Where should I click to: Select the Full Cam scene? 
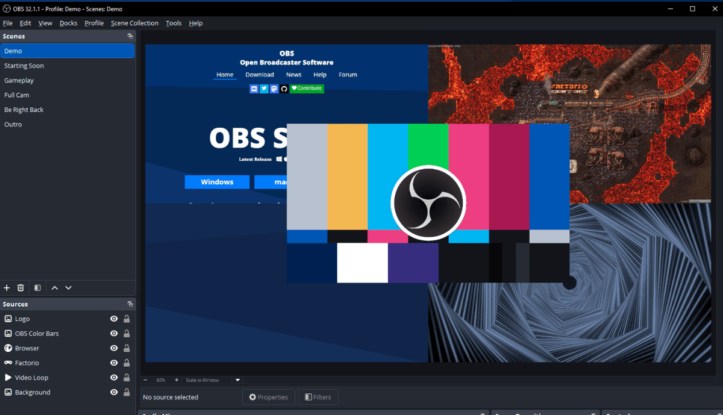click(67, 95)
